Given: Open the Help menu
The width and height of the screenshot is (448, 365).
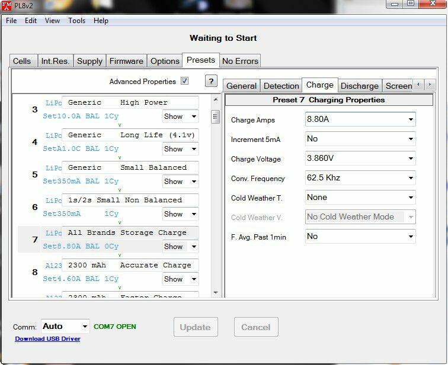Looking at the screenshot, I should [x=101, y=21].
